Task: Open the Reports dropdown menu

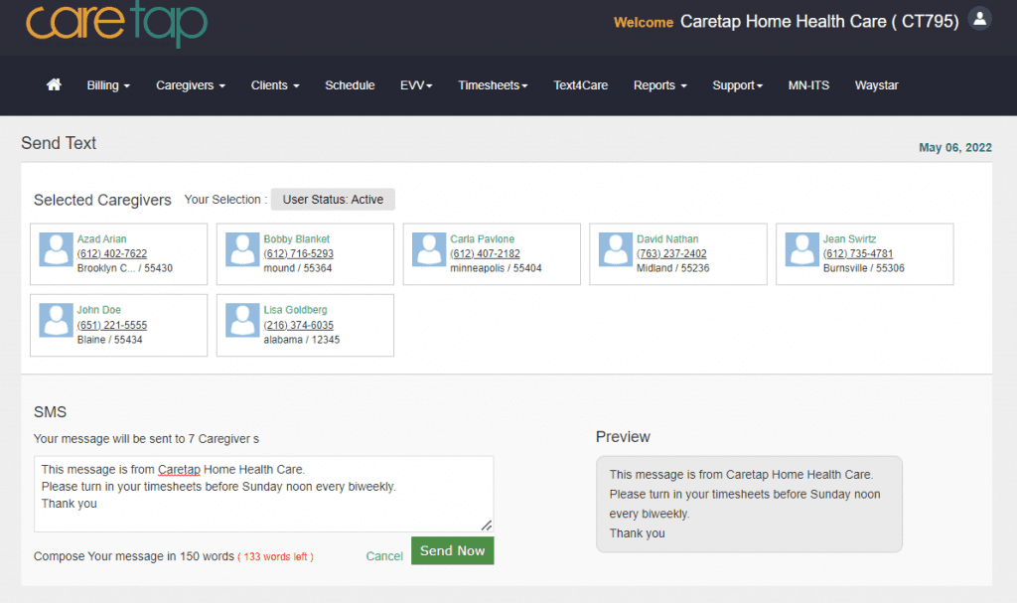Action: pyautogui.click(x=659, y=85)
